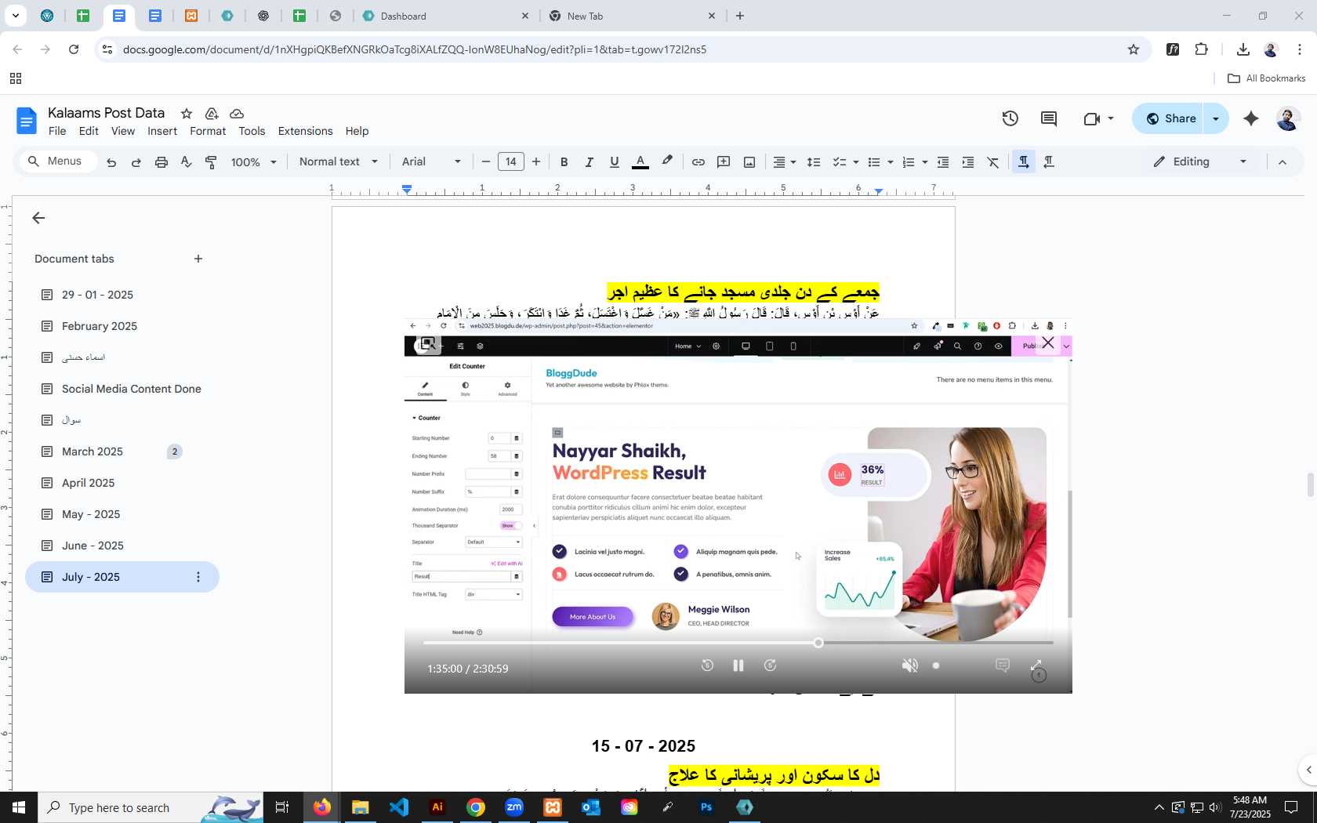
Task: Toggle left-to-right paragraph direction
Action: click(1023, 162)
